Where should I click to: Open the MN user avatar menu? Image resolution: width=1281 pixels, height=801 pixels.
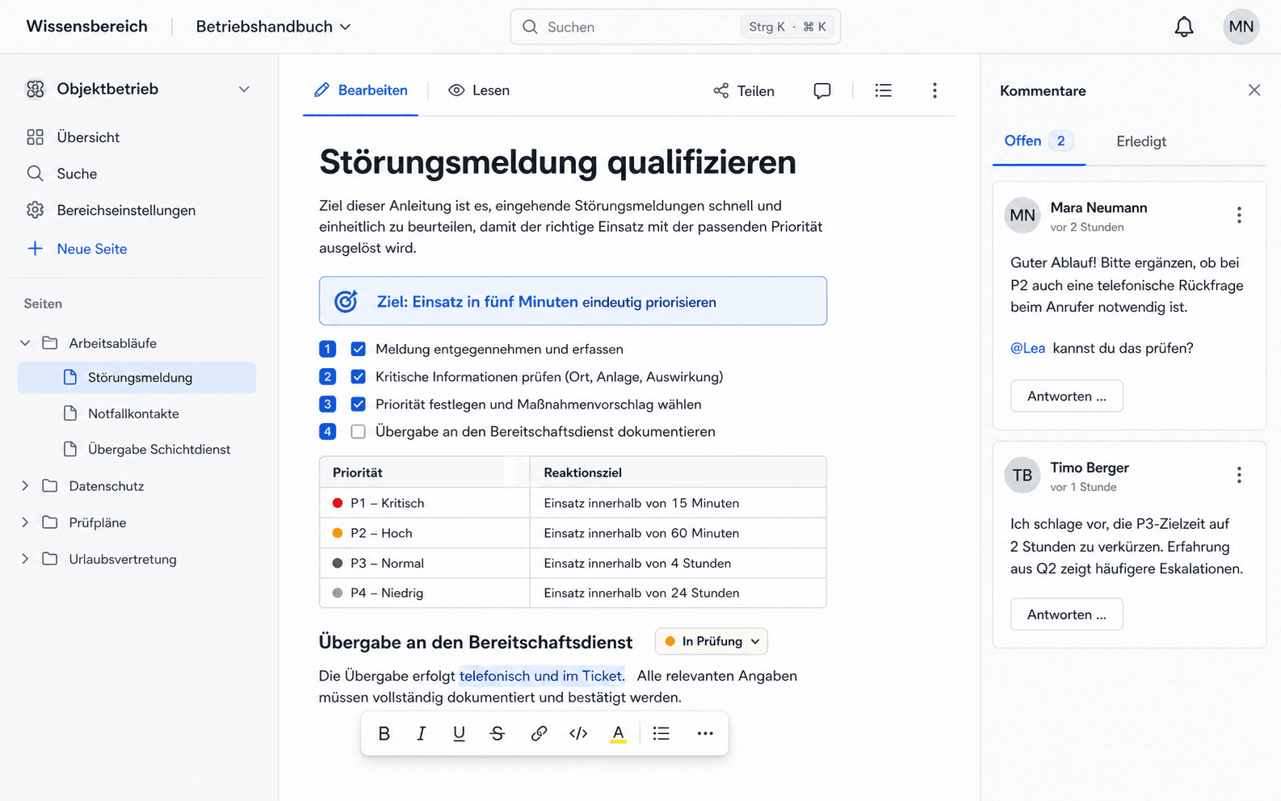(1241, 27)
